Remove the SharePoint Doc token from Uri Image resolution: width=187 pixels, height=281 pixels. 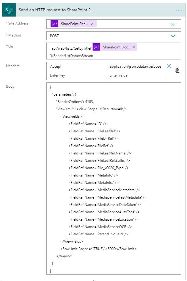point(134,47)
